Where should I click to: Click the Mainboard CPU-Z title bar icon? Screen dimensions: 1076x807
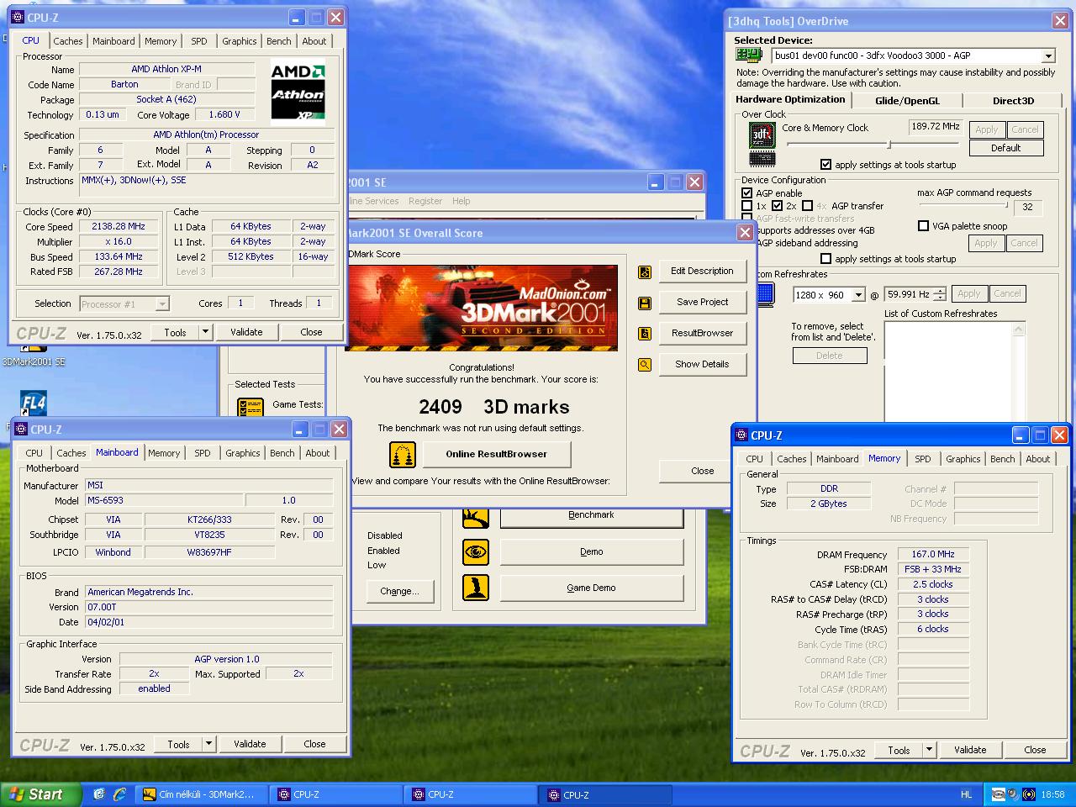(22, 429)
